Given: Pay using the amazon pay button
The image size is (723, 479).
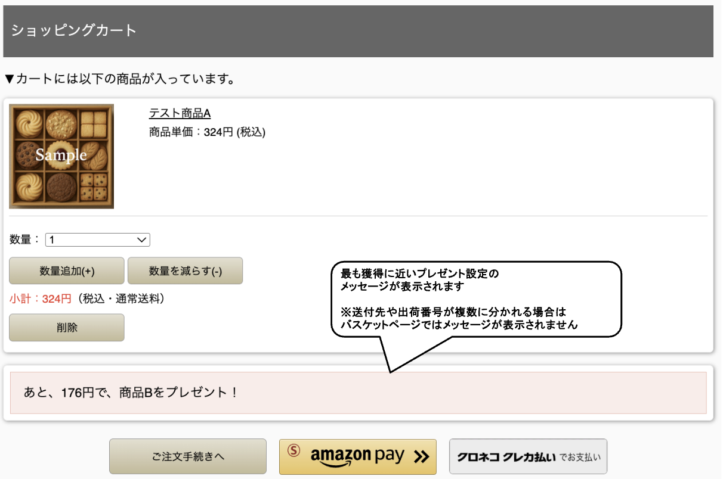Looking at the screenshot, I should point(358,457).
